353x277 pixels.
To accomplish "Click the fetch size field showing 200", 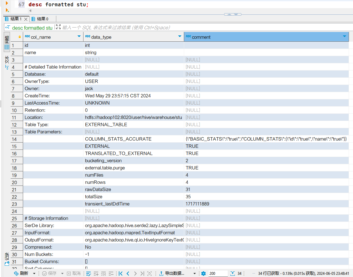I will coord(218,274).
